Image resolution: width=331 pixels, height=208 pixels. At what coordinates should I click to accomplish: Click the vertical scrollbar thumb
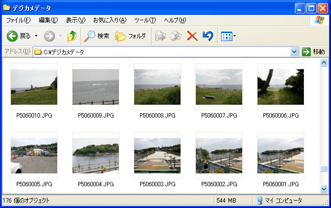(x=324, y=168)
